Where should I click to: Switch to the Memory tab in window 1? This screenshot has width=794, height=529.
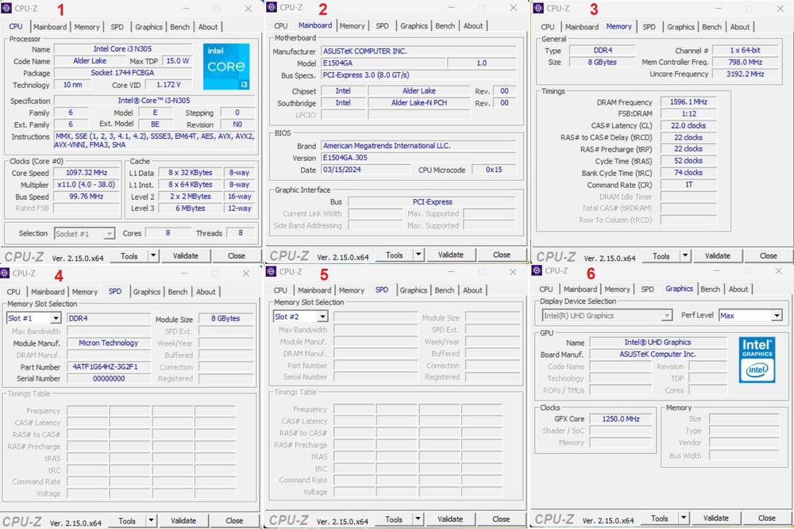[x=87, y=27]
